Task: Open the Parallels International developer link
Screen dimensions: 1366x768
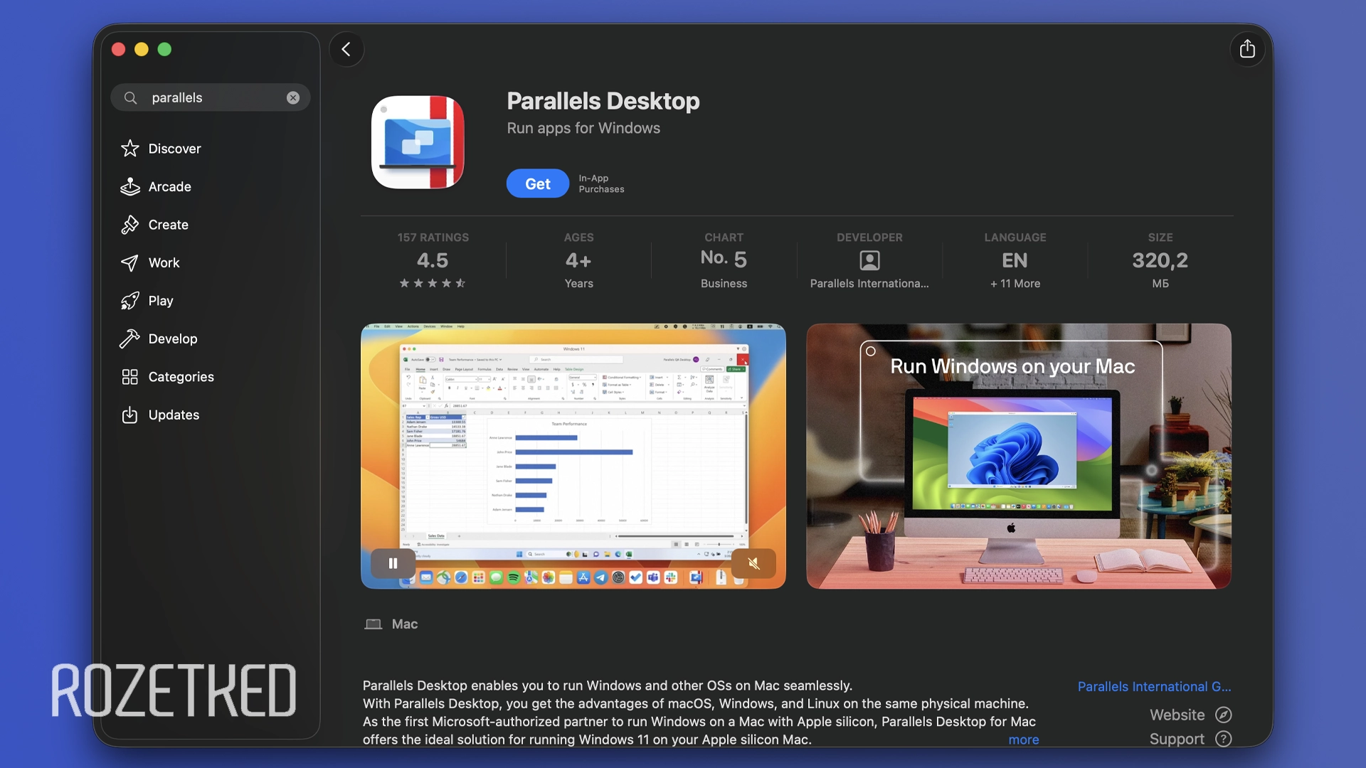Action: click(x=1153, y=687)
